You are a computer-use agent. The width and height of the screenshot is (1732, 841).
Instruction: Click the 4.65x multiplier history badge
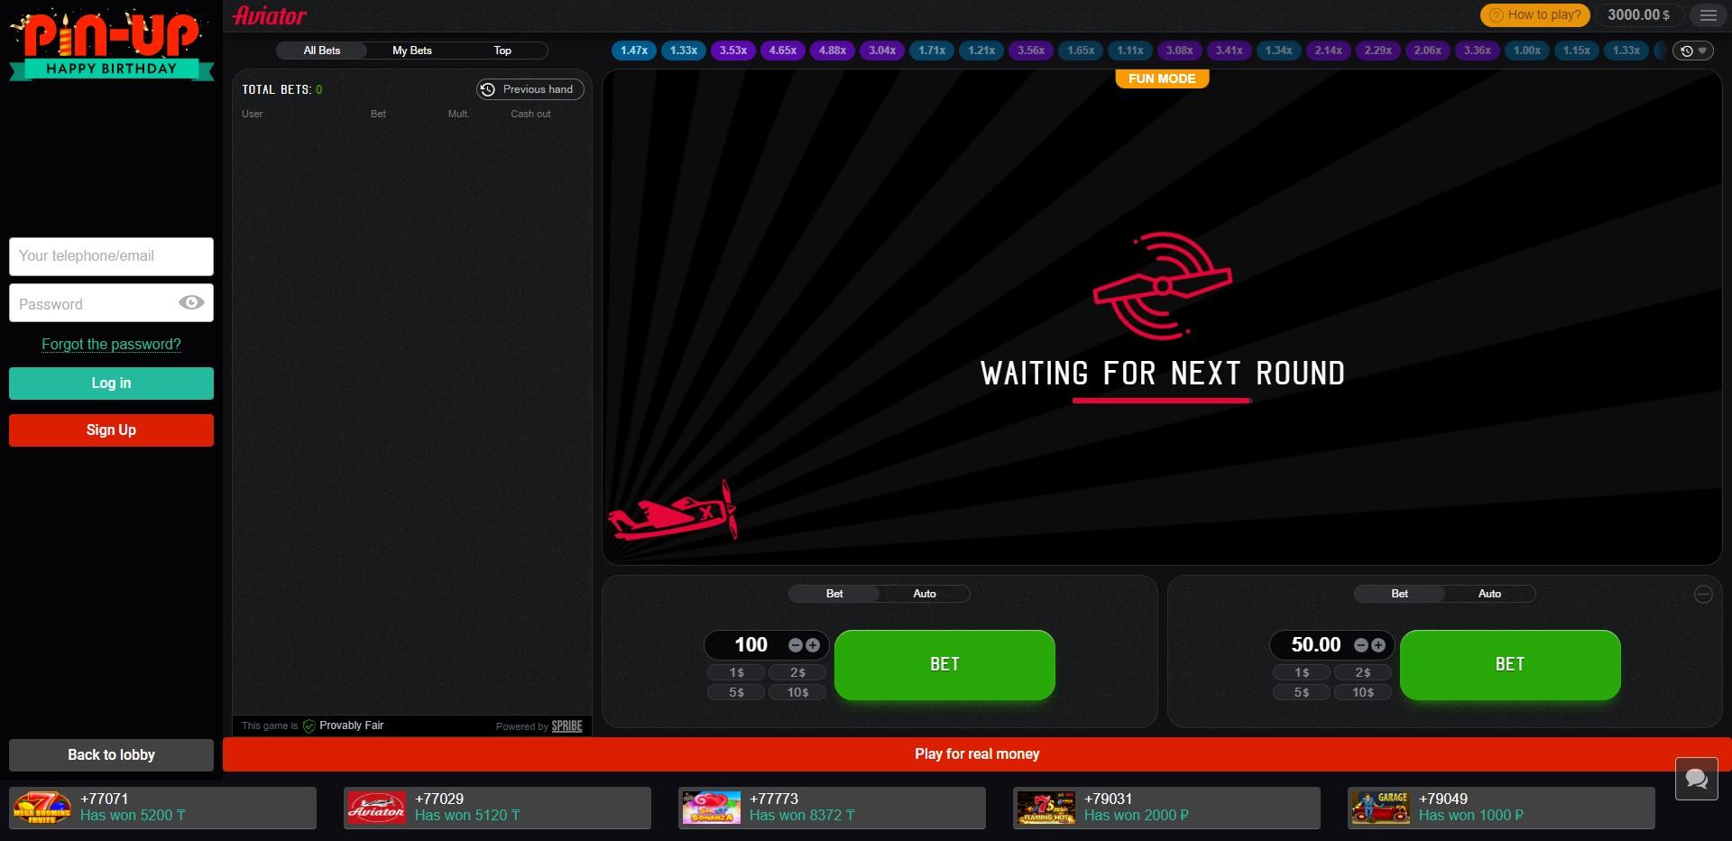pyautogui.click(x=783, y=51)
